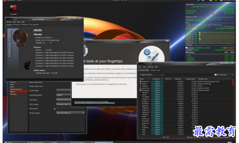The width and height of the screenshot is (239, 143).
Task: Open the Help menu in System Monitor
Action: (23, 22)
